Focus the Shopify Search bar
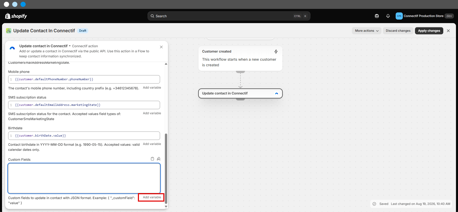Screen dimensions: 458x212 point(229,16)
